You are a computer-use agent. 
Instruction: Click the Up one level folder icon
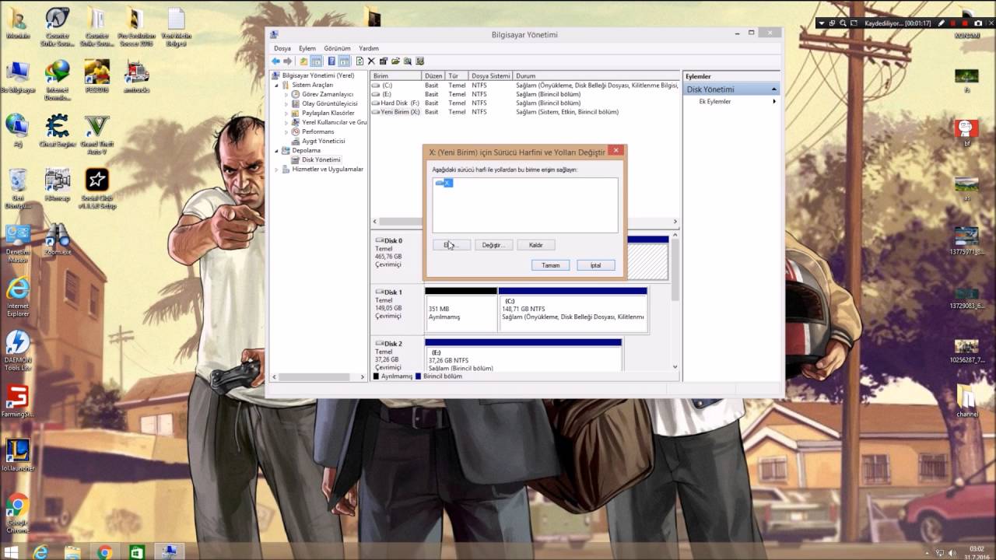point(303,61)
